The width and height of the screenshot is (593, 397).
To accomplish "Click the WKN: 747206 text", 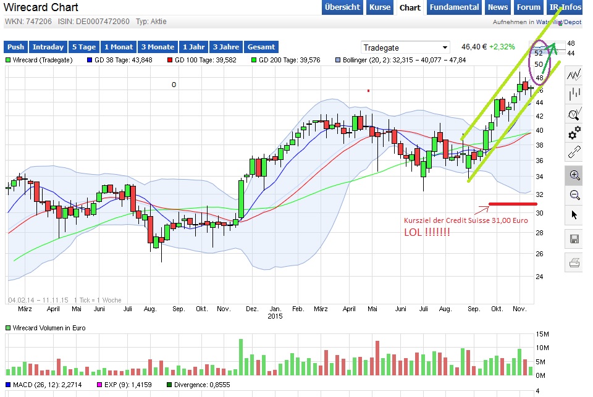I will pos(28,22).
